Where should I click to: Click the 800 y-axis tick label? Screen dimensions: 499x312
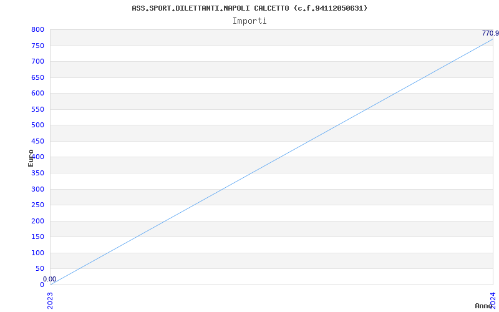click(x=37, y=29)
